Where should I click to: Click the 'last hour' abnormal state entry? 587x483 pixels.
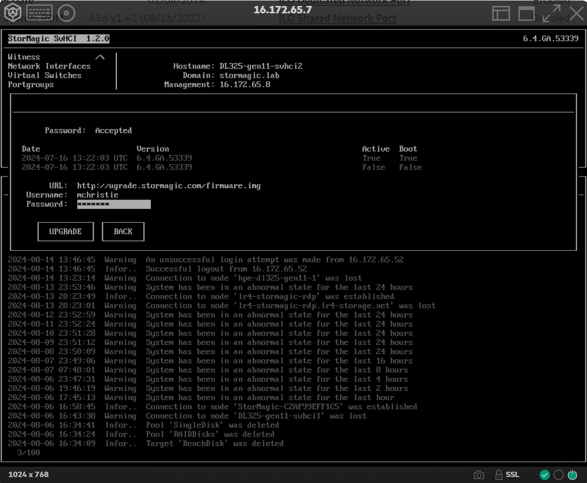click(201, 397)
